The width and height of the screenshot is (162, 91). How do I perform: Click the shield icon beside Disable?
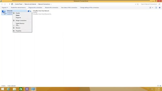point(14,13)
